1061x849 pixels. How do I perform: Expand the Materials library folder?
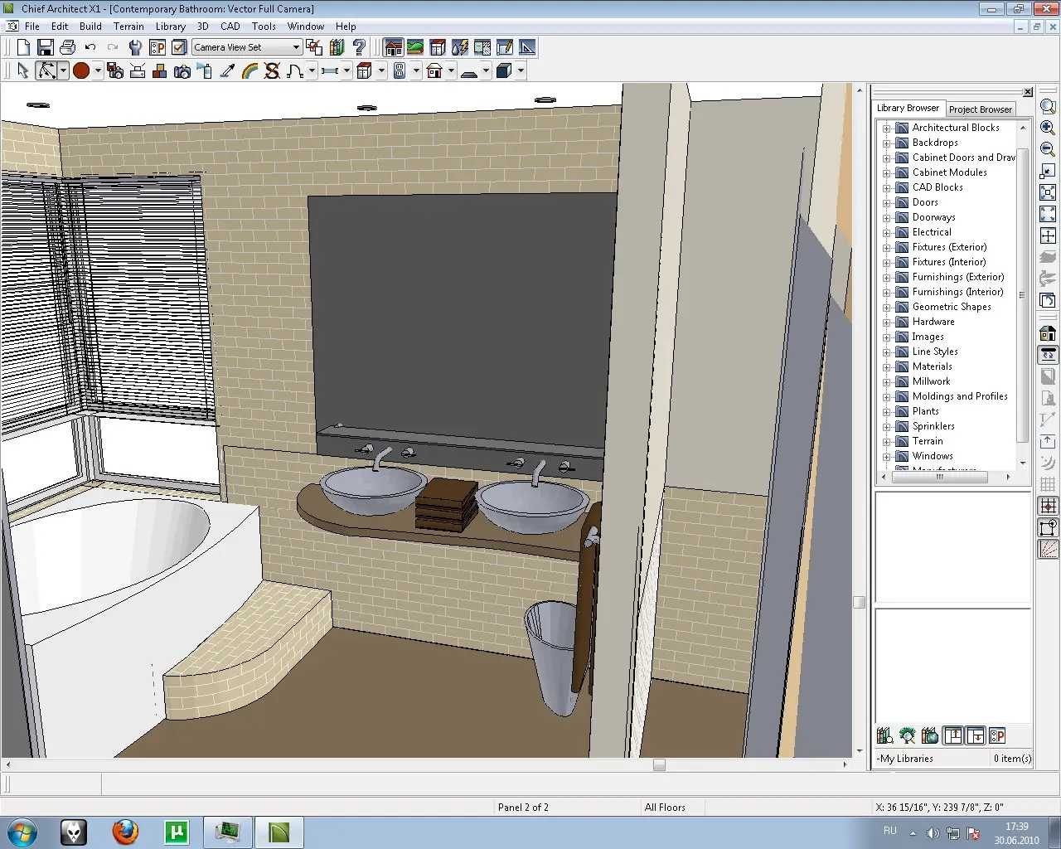tap(886, 367)
